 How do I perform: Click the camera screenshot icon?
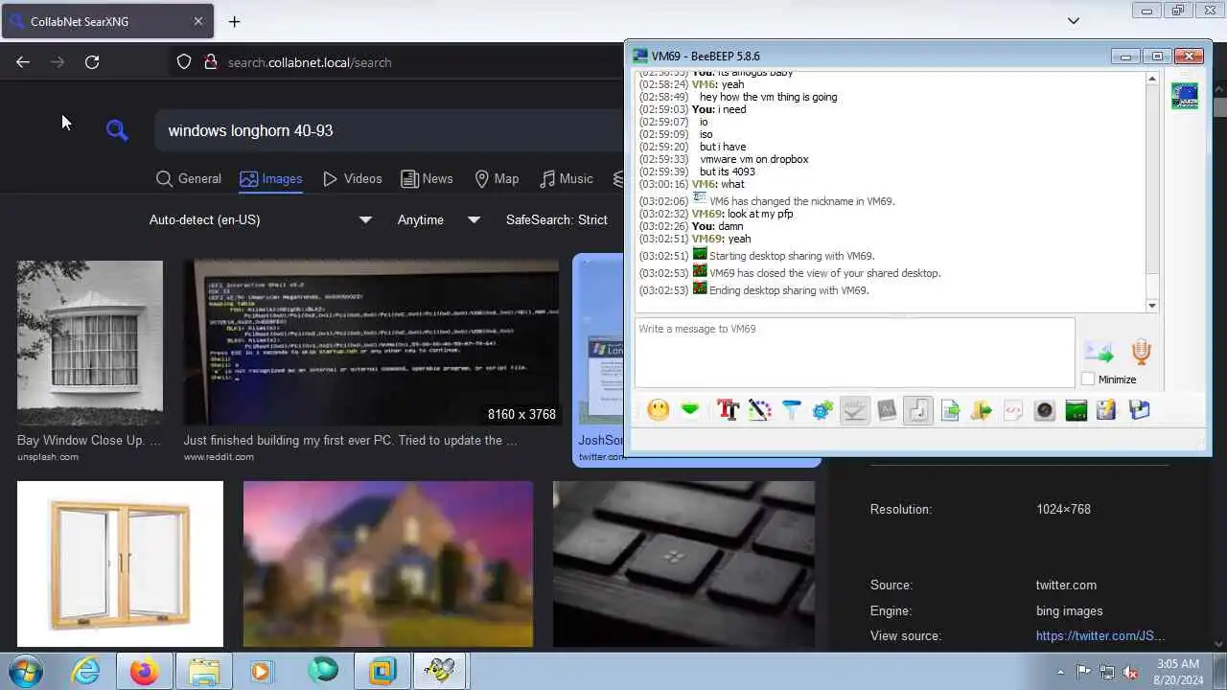pos(1045,410)
